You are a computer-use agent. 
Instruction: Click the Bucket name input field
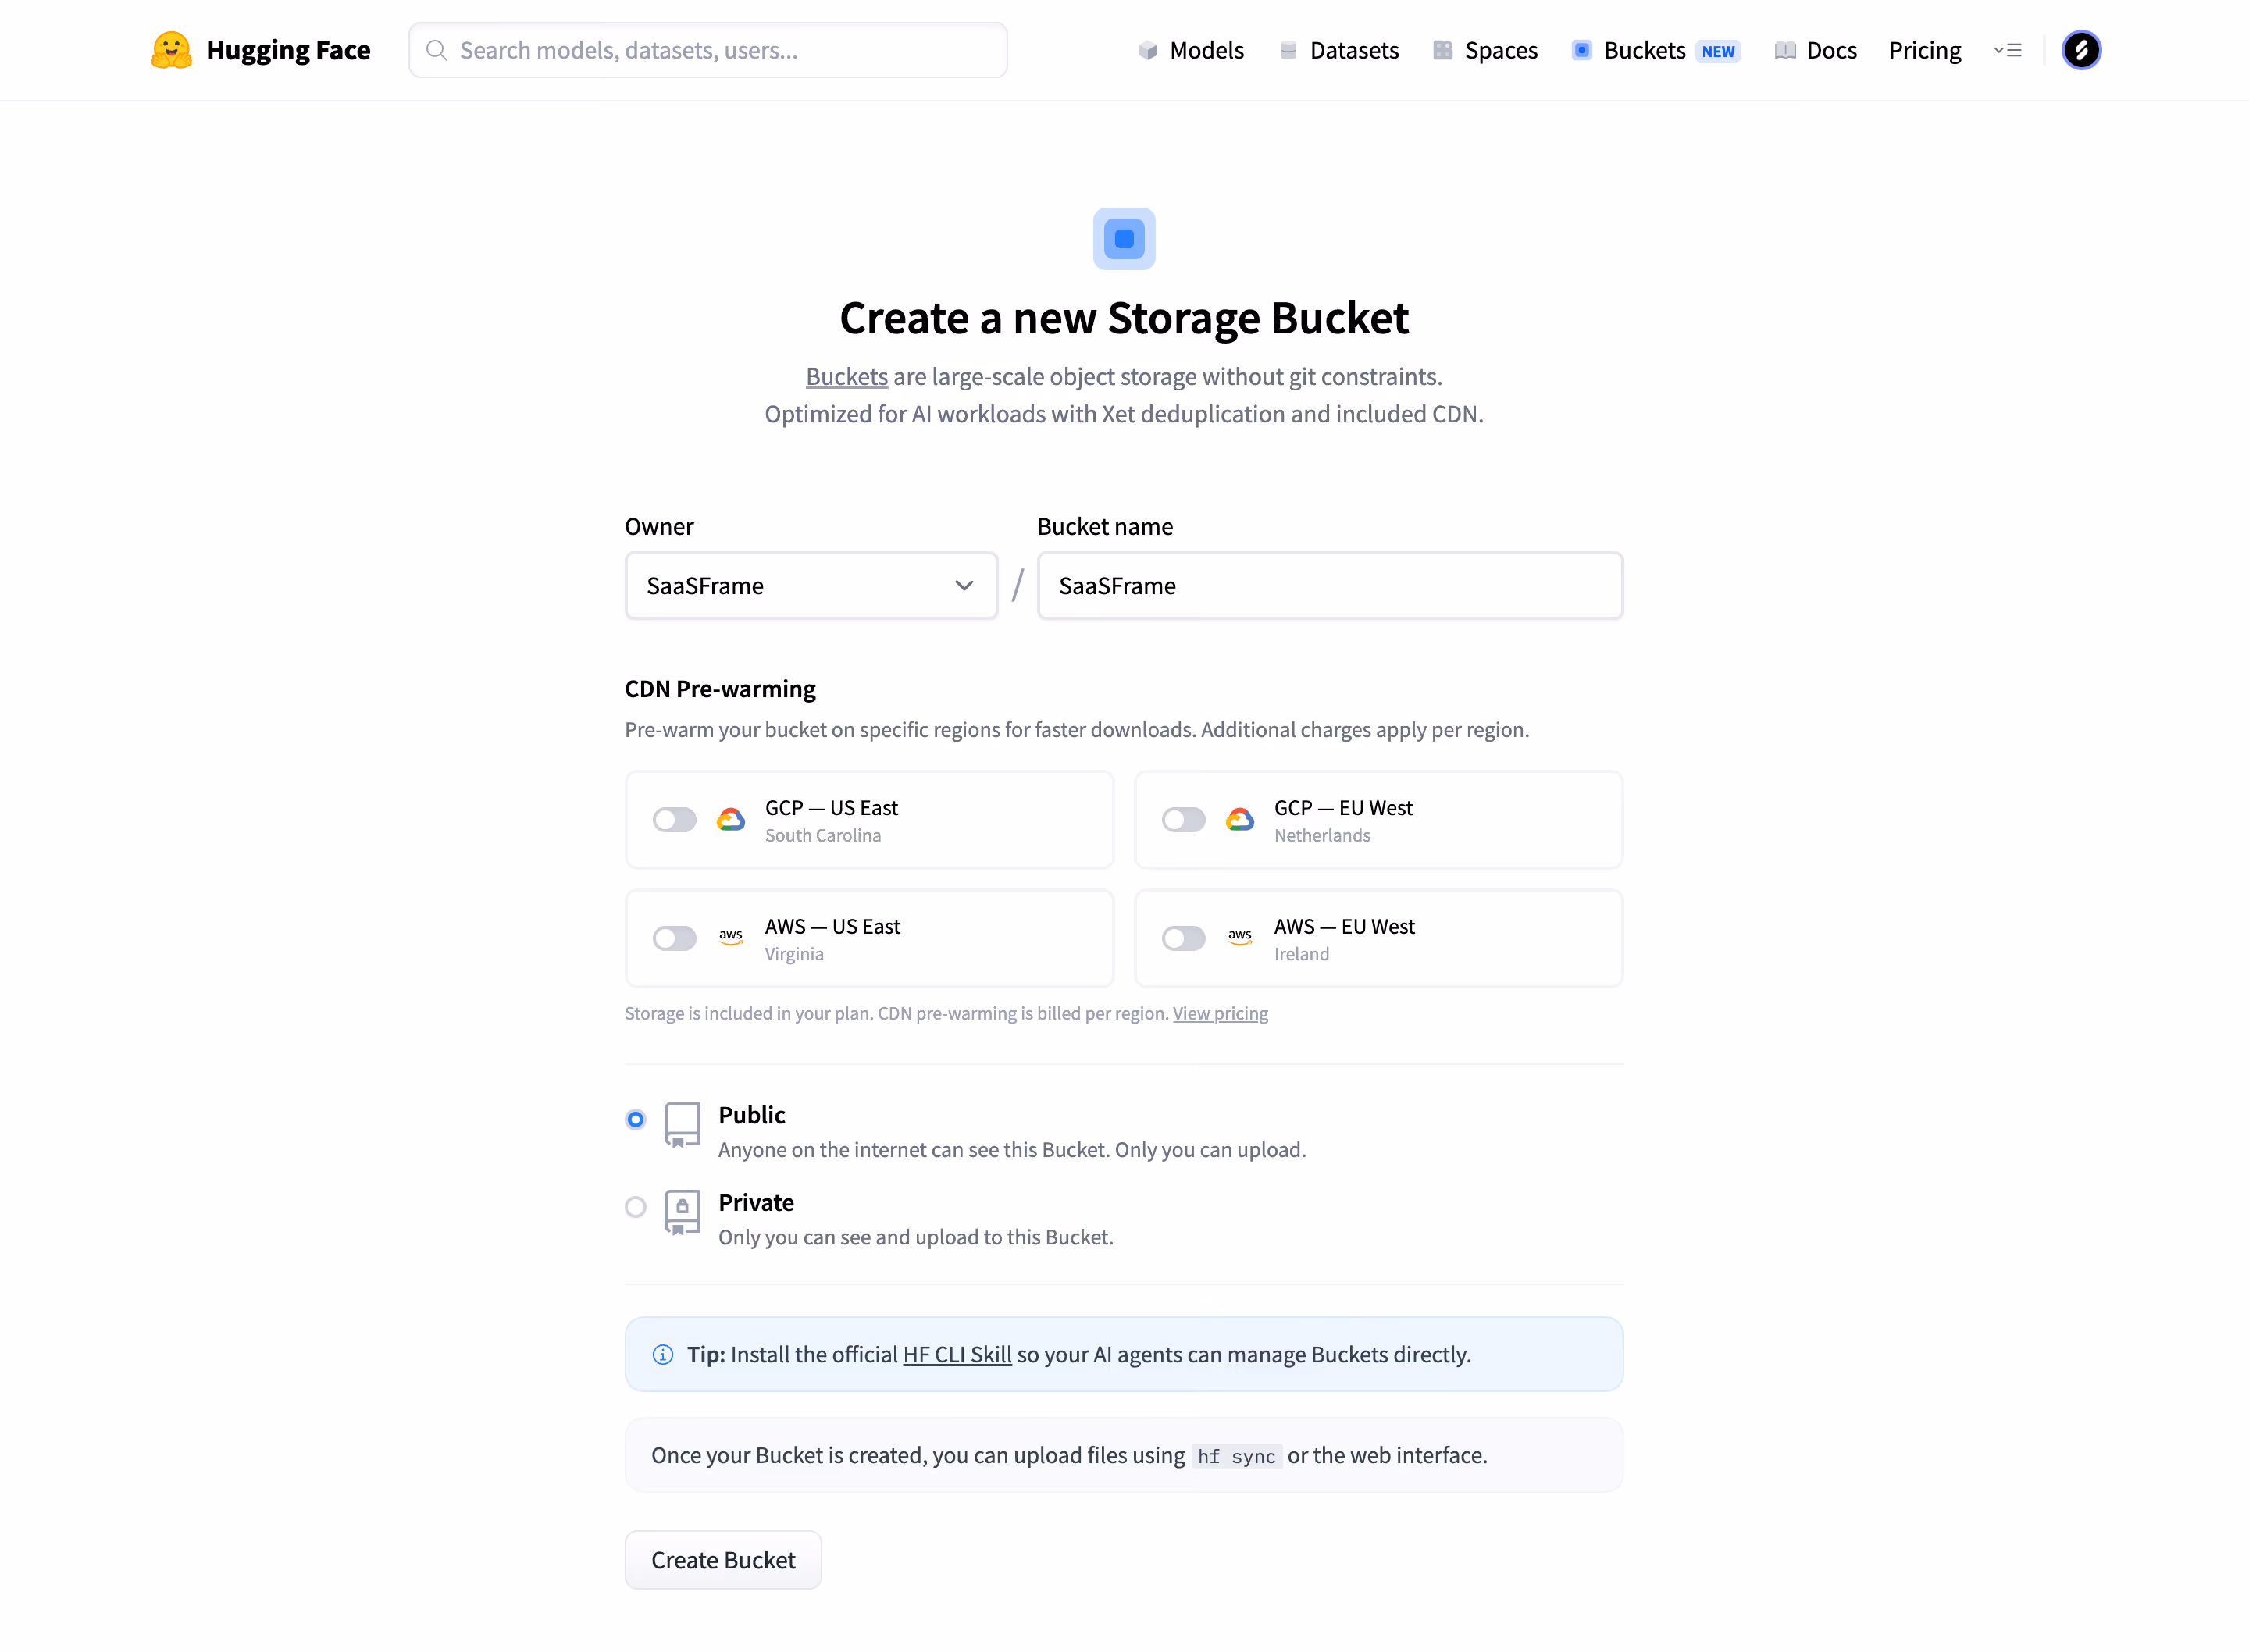tap(1330, 586)
